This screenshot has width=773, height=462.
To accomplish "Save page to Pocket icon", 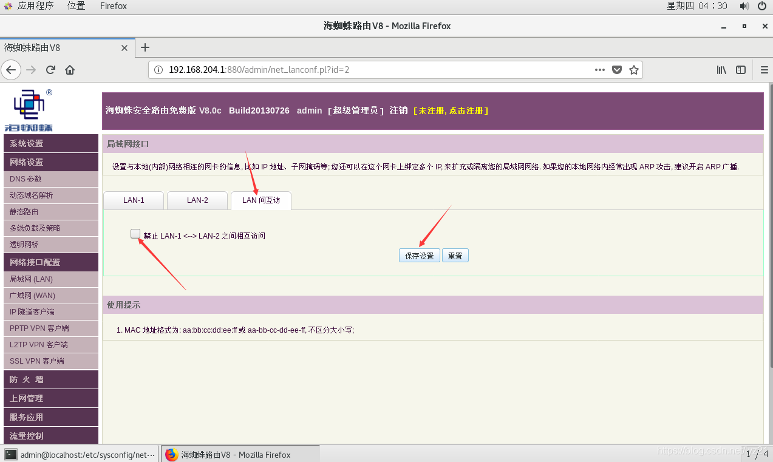I will coord(617,70).
